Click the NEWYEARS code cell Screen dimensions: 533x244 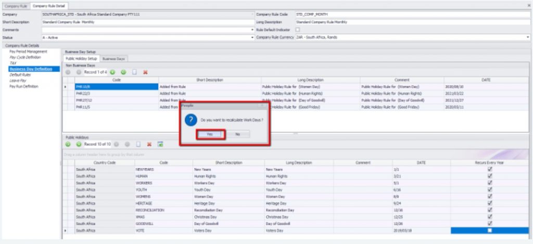point(164,169)
